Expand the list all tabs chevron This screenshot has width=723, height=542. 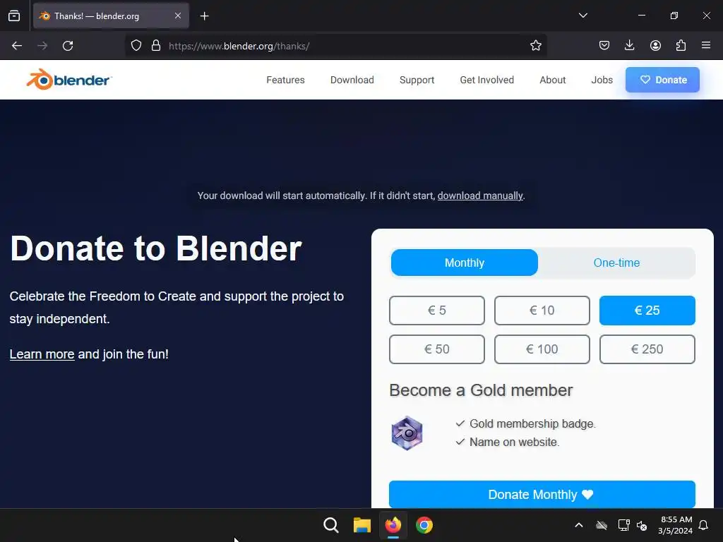582,16
